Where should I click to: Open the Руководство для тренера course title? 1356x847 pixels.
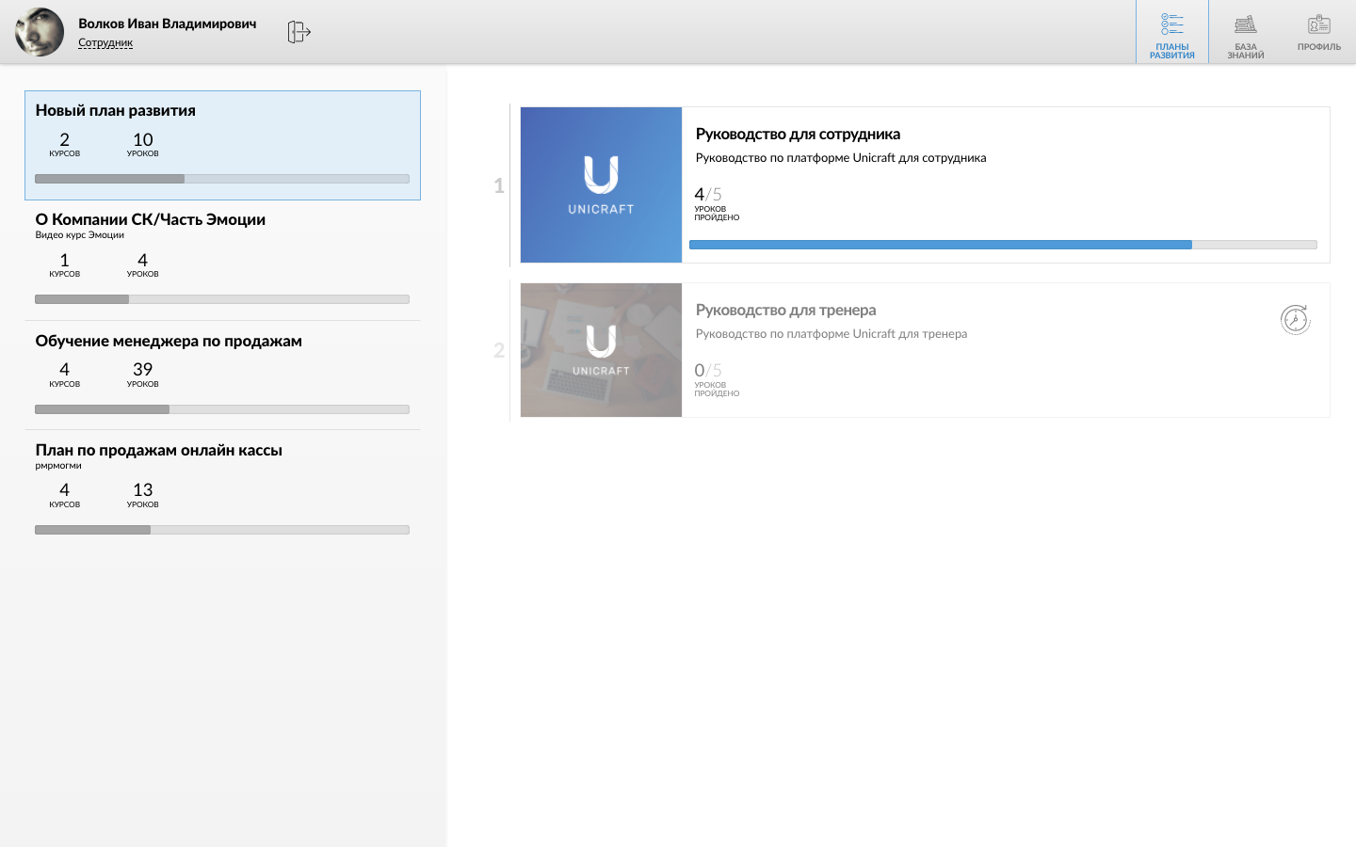[x=785, y=311]
